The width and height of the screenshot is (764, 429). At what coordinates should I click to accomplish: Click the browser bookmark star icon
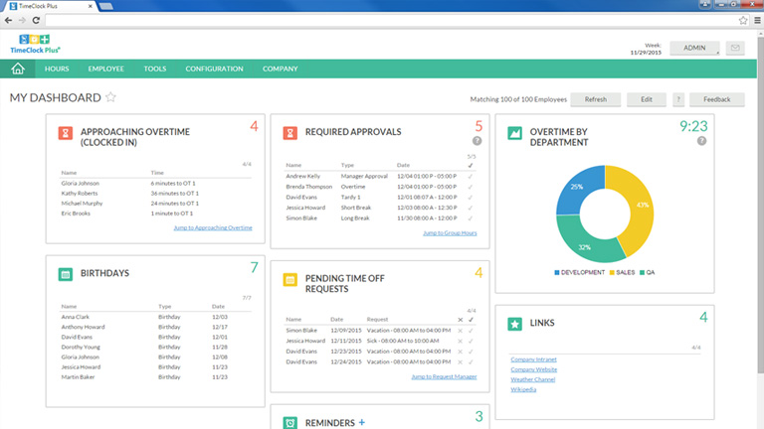[743, 20]
